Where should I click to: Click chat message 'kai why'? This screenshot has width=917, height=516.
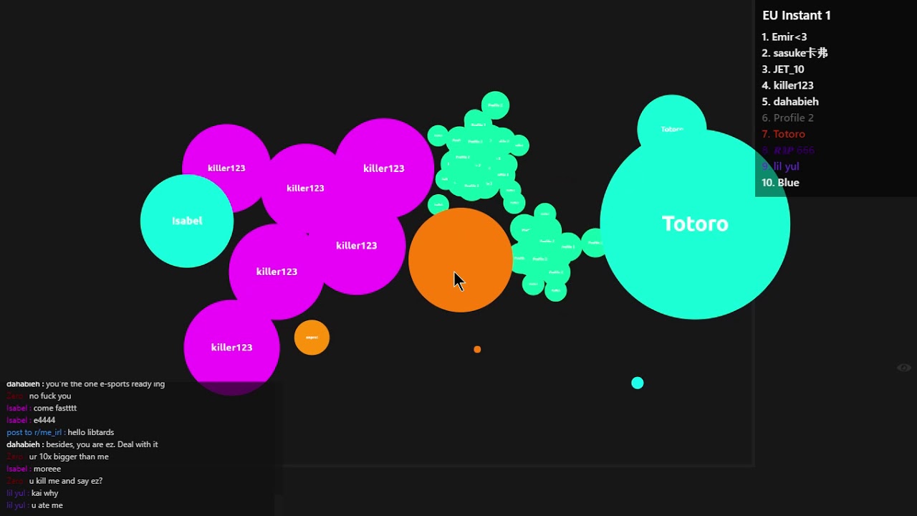click(x=45, y=493)
